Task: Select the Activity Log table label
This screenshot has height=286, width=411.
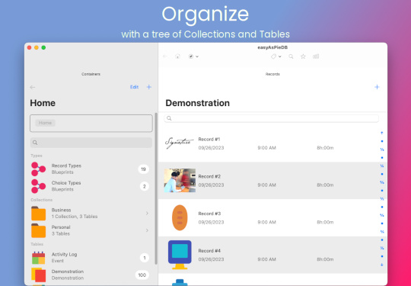Action: (64, 255)
